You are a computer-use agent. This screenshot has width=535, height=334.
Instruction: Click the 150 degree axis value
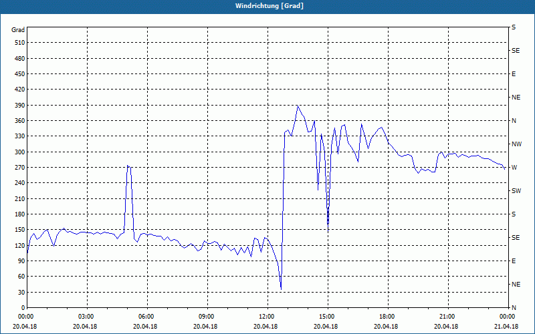[x=20, y=230]
